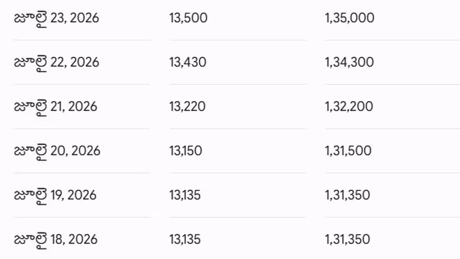The height and width of the screenshot is (259, 460).
Task: Click the year 2026 in జూలై 20 row
Action: pyautogui.click(x=86, y=151)
